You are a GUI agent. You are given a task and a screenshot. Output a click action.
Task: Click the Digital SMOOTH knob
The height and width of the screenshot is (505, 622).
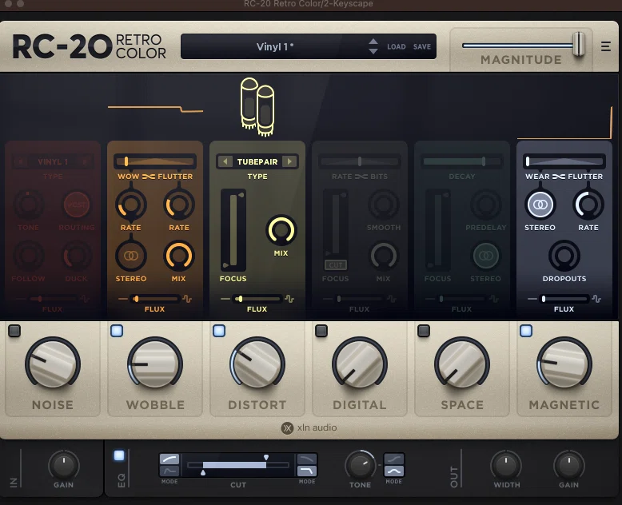(384, 205)
